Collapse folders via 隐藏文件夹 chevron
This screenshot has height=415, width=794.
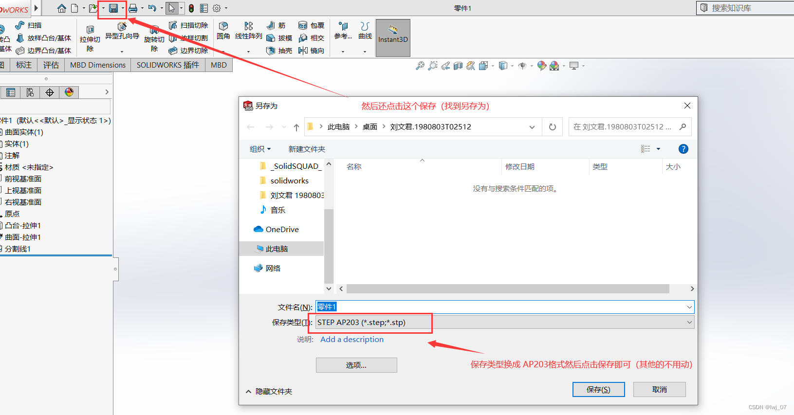[249, 391]
